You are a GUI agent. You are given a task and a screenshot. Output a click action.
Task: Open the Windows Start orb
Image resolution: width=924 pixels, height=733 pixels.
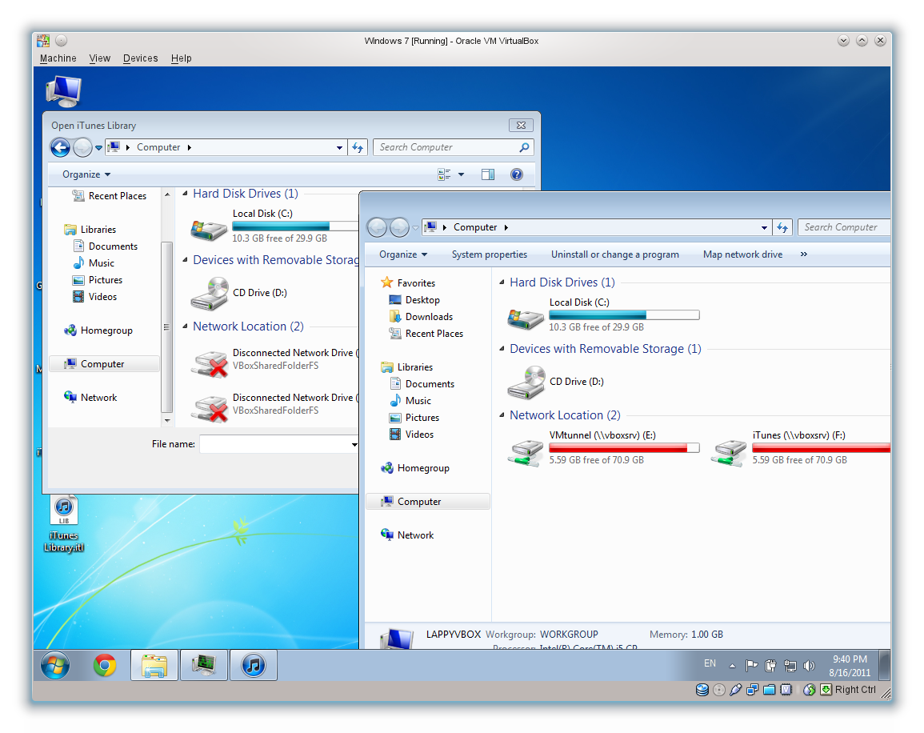(x=55, y=666)
